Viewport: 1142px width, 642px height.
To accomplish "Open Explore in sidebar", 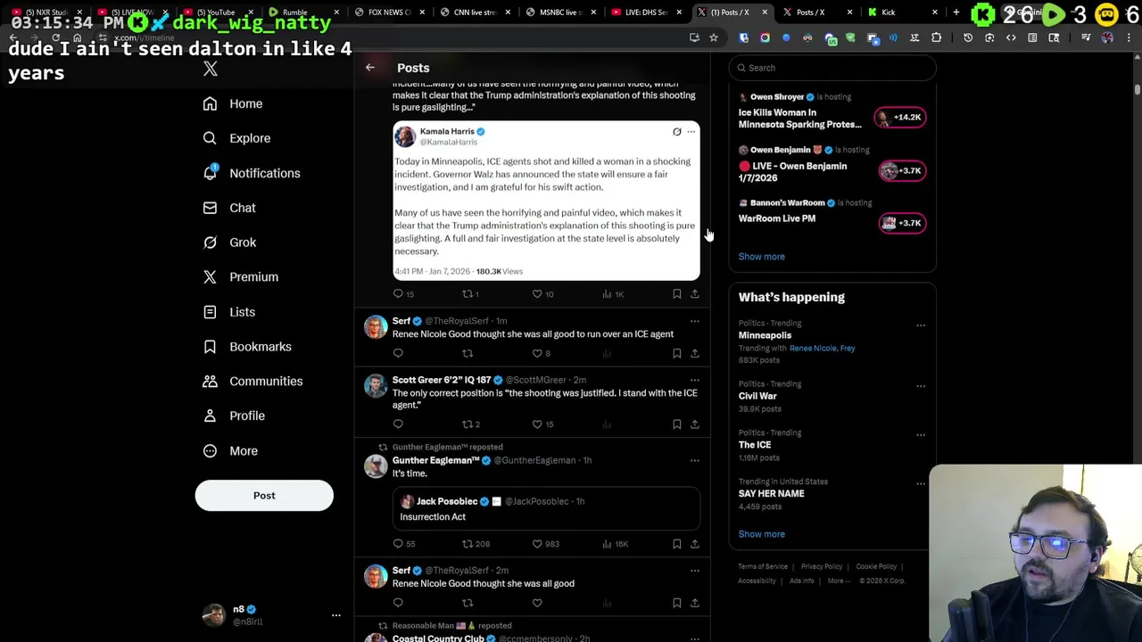I will coord(236,138).
